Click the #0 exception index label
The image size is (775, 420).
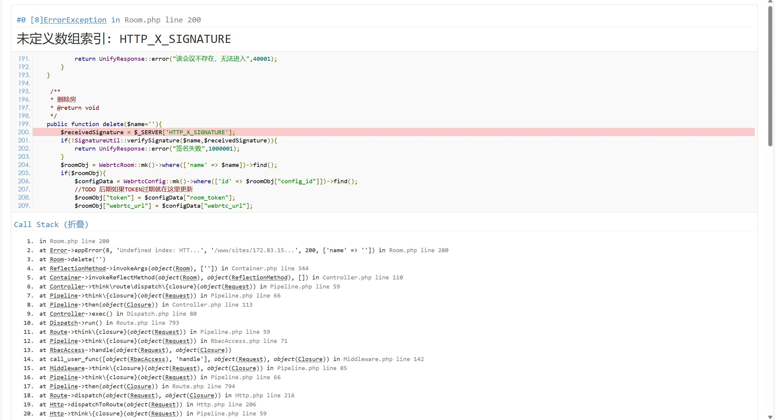click(21, 20)
